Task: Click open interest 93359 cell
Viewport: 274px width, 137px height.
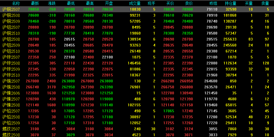Action: tap(231, 69)
